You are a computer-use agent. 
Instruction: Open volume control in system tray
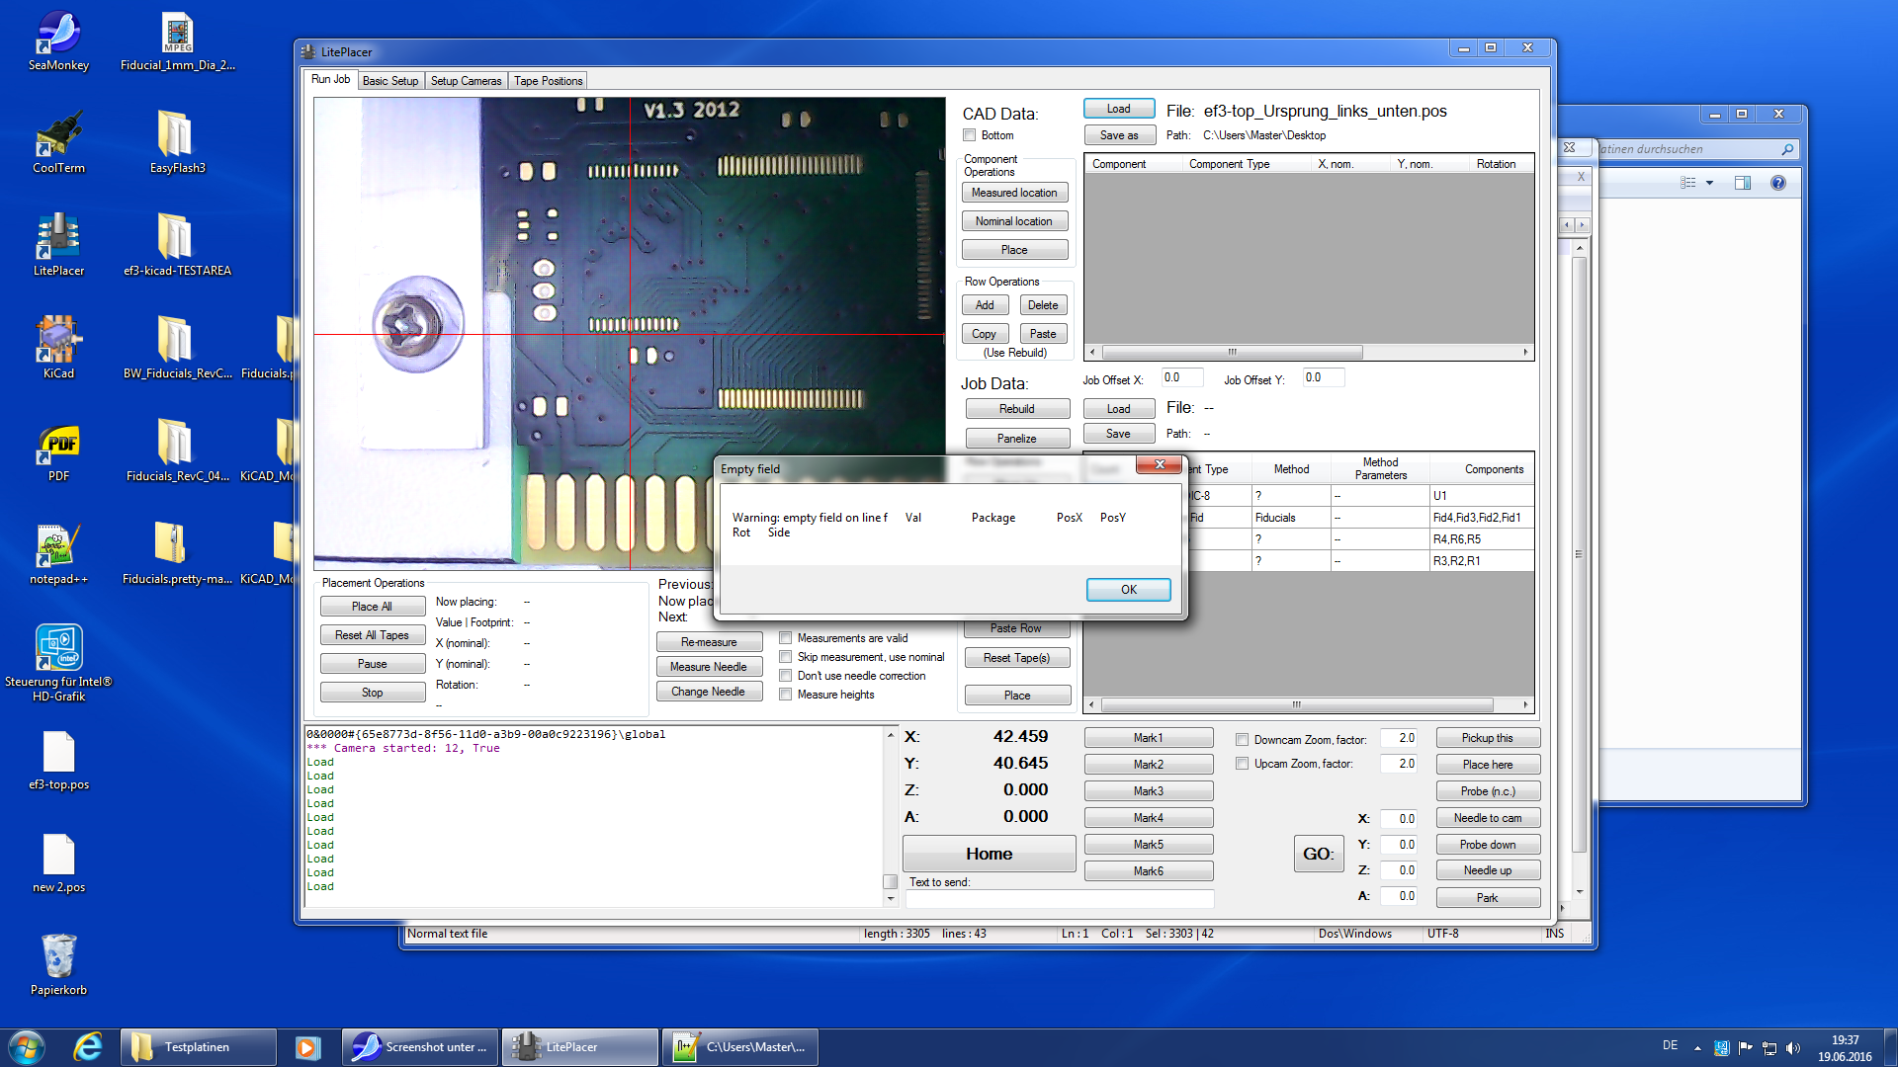click(x=1793, y=1047)
